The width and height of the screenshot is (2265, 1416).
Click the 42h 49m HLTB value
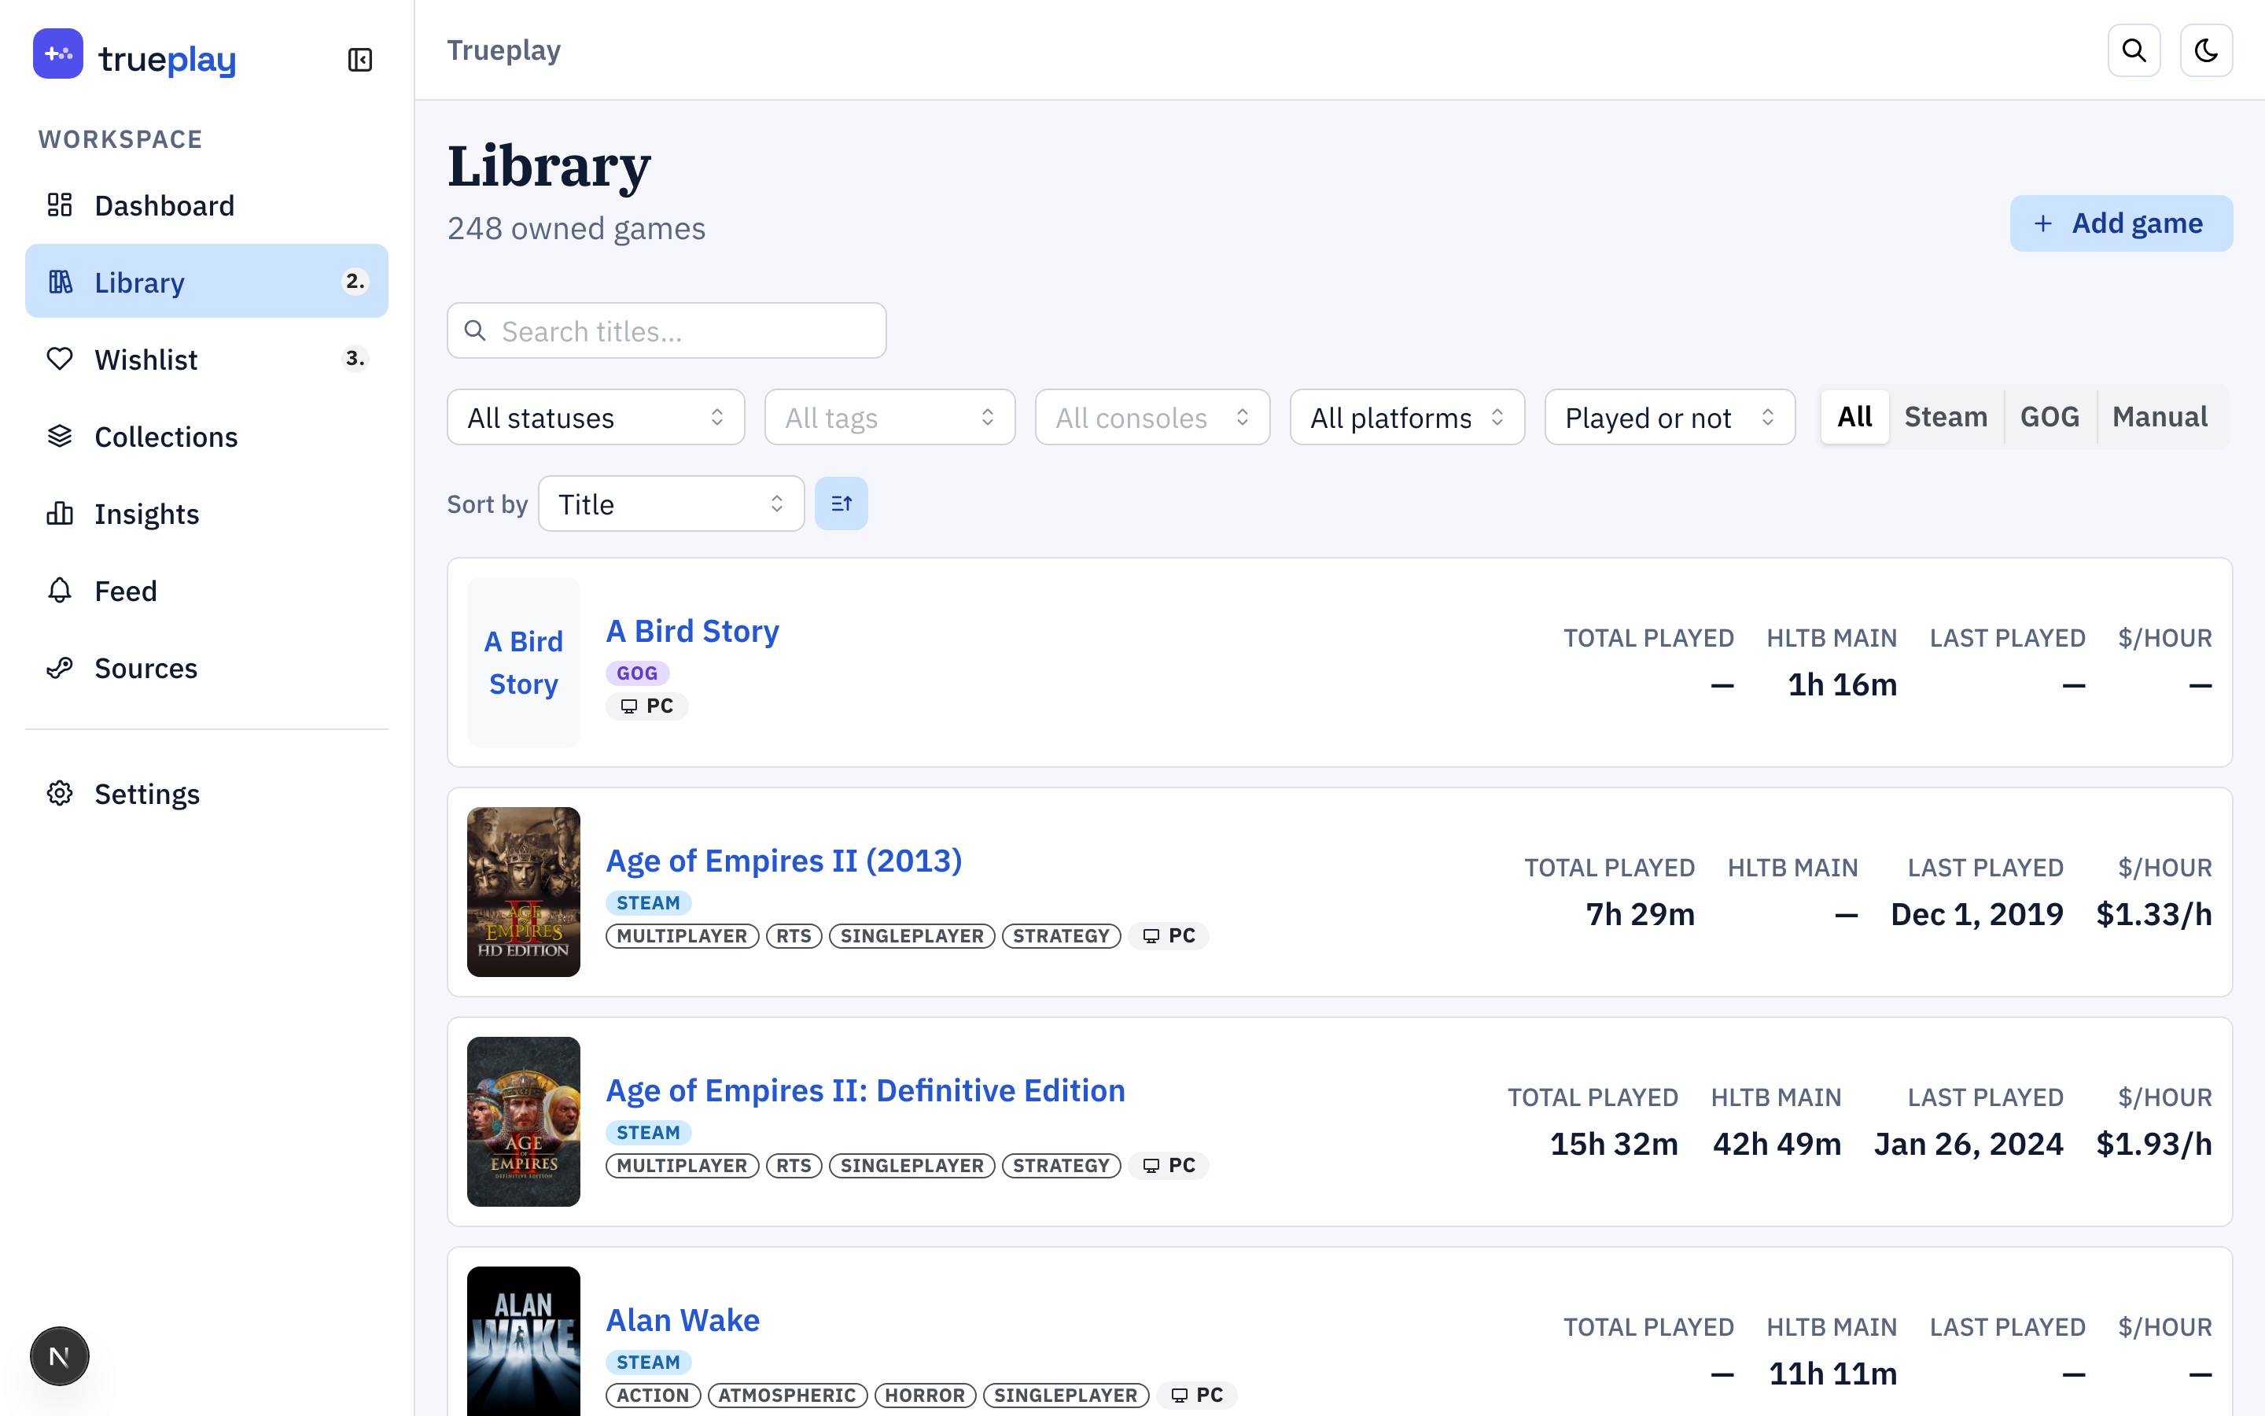[1777, 1144]
